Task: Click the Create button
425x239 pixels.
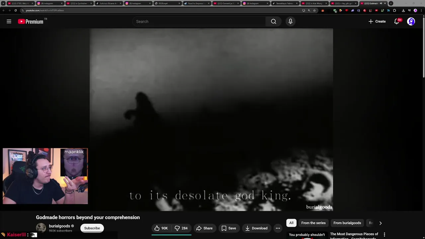Action: [x=377, y=22]
